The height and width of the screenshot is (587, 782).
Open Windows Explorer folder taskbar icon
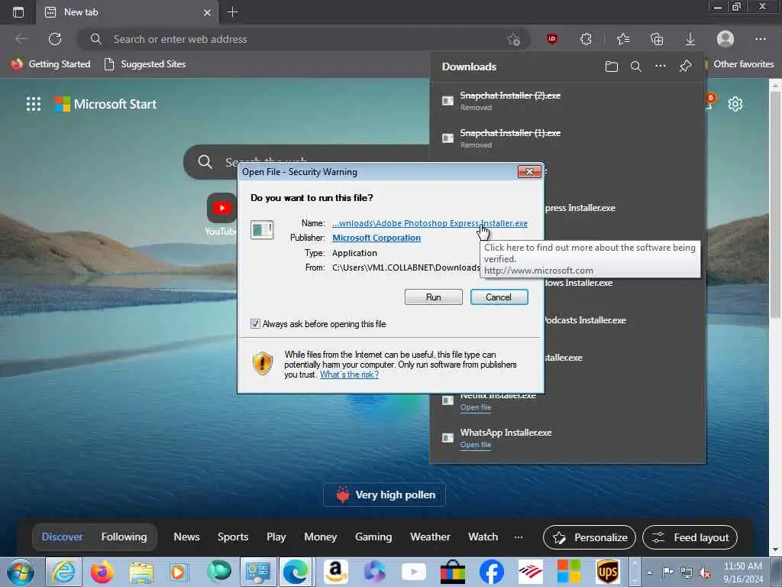coord(141,572)
